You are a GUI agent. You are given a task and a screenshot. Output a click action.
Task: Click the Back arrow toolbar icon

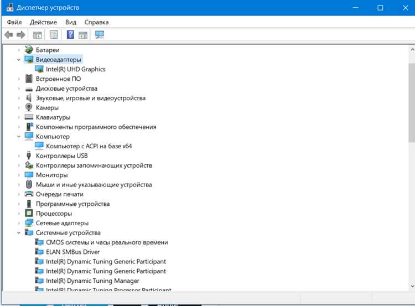[x=9, y=35]
